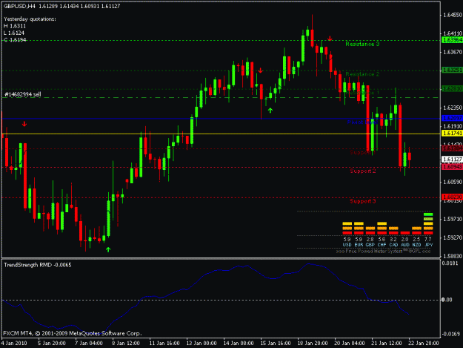Click the L 1.6124 quotation line

[14, 33]
